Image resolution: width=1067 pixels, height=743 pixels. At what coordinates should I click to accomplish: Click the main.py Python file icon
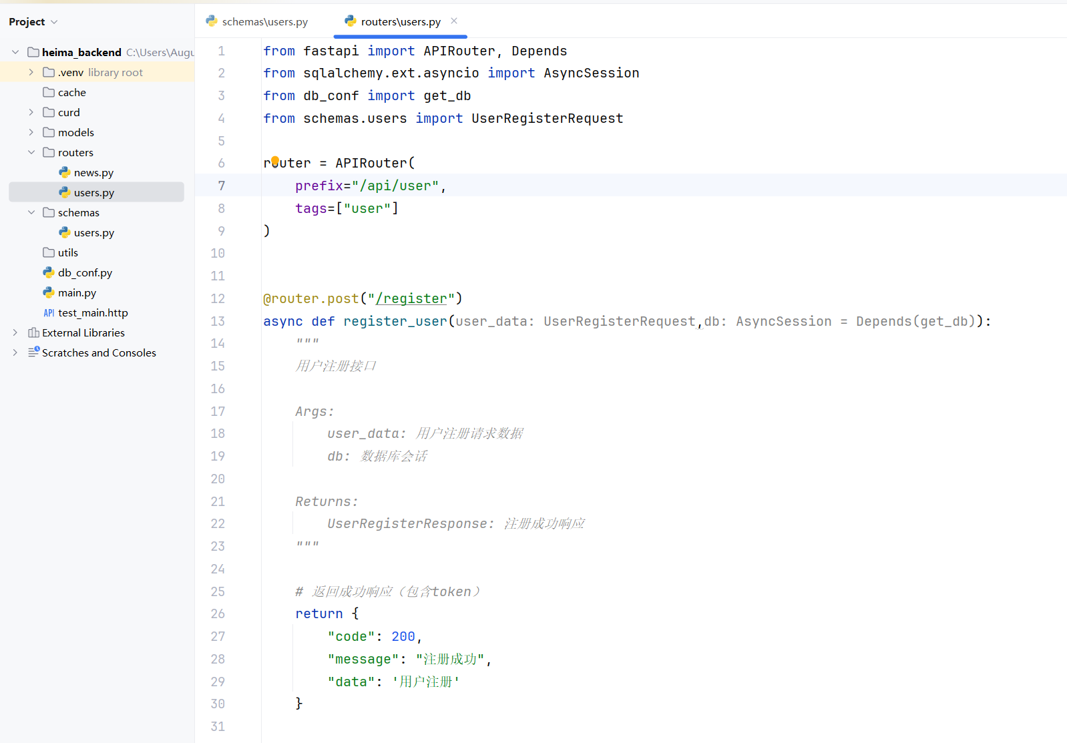point(49,292)
